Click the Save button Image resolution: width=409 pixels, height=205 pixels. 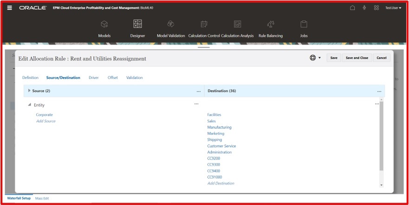334,58
